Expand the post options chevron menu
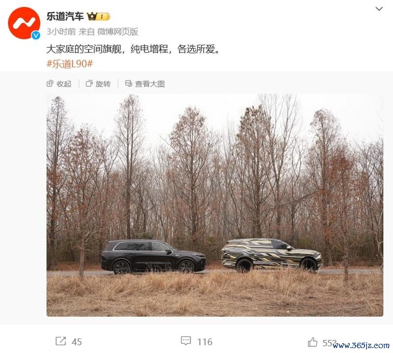Viewport: 393px width, 353px height. point(379,9)
